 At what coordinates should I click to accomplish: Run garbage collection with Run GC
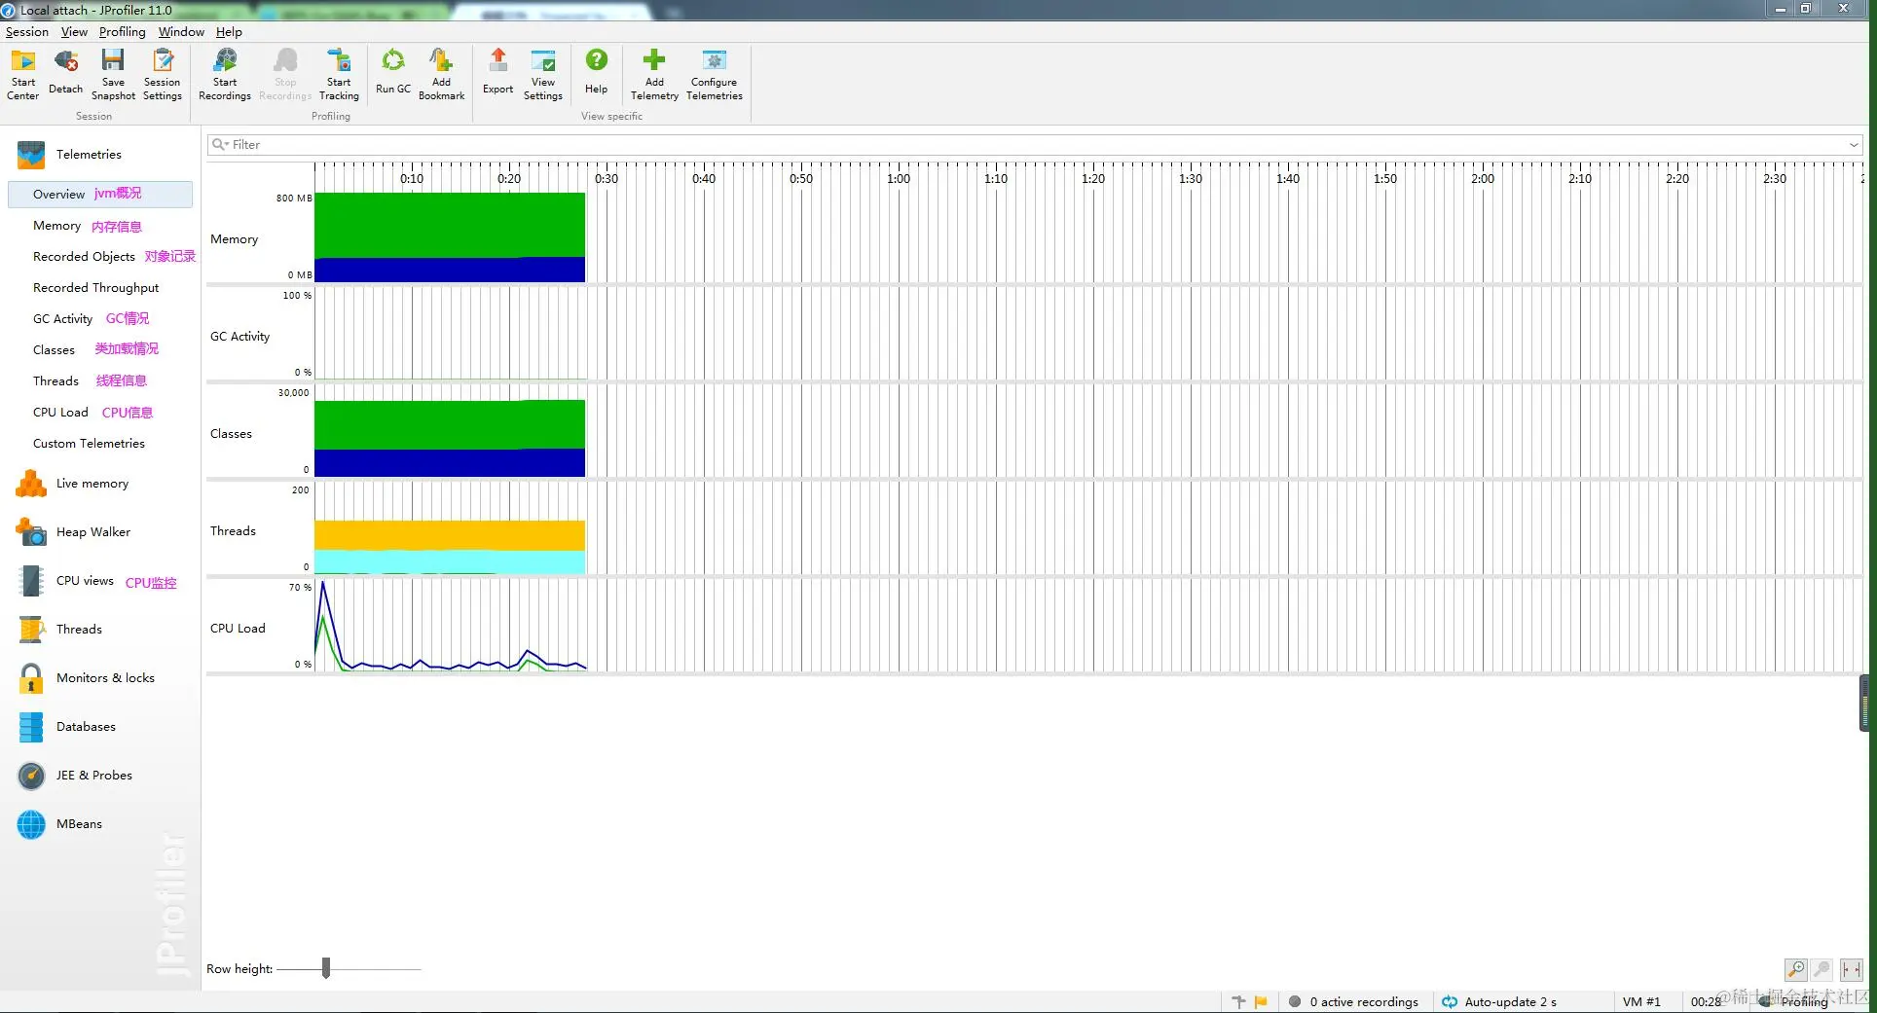tap(393, 74)
